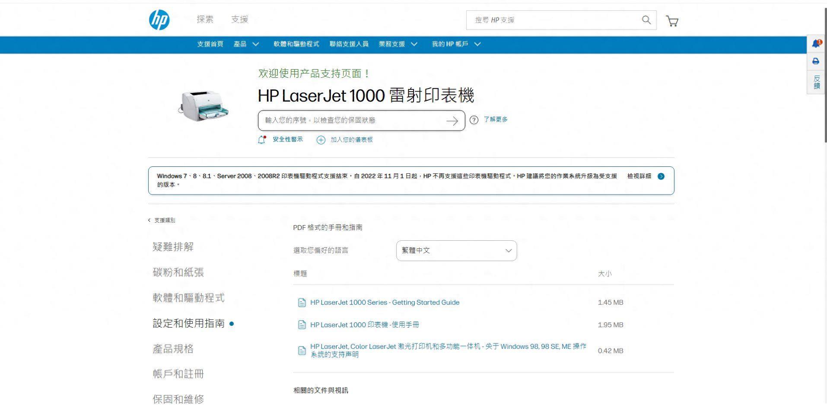Viewport: 827px width, 405px height.
Task: Click the LaserJet 1000 printer thumbnail
Action: [x=203, y=106]
